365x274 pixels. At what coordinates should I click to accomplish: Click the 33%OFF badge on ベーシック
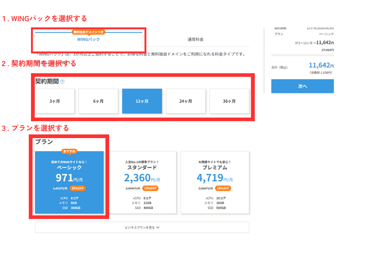(x=77, y=188)
